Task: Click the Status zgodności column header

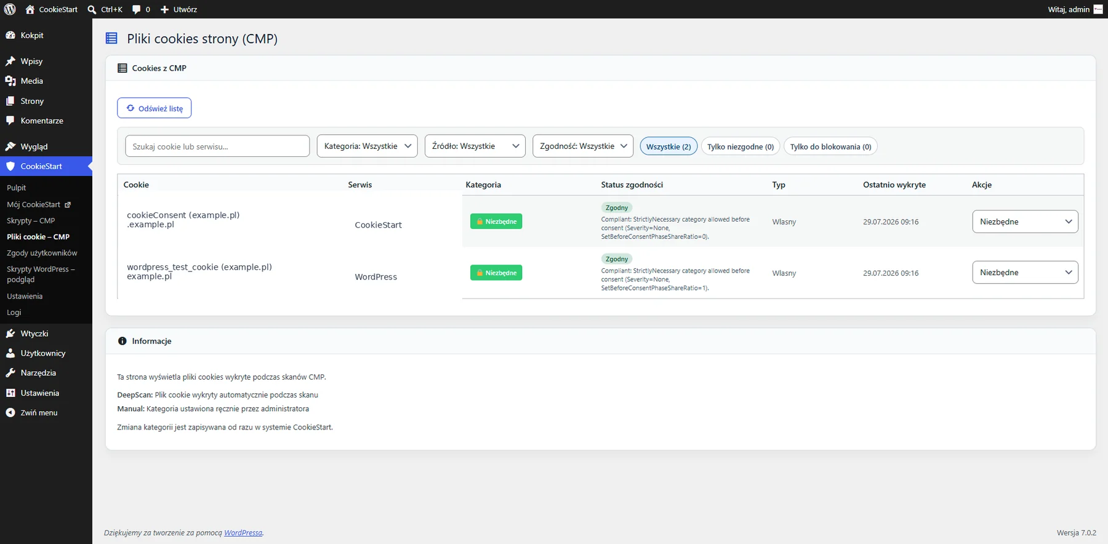Action: tap(632, 185)
